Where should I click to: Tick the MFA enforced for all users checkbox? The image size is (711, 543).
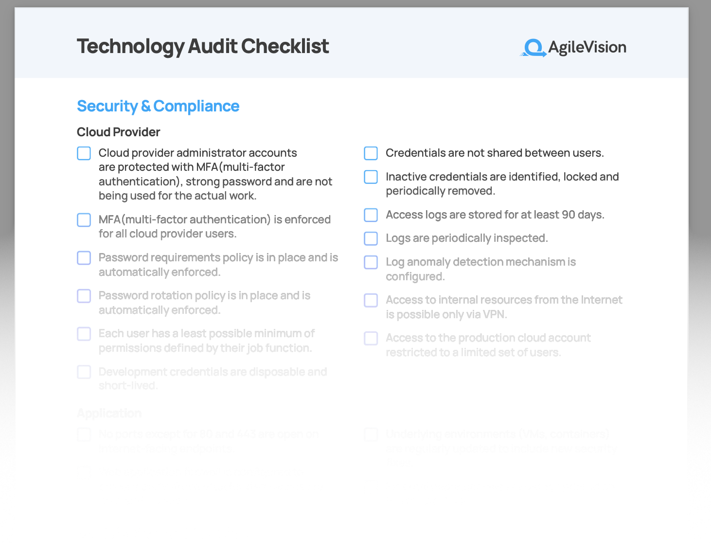click(x=84, y=220)
